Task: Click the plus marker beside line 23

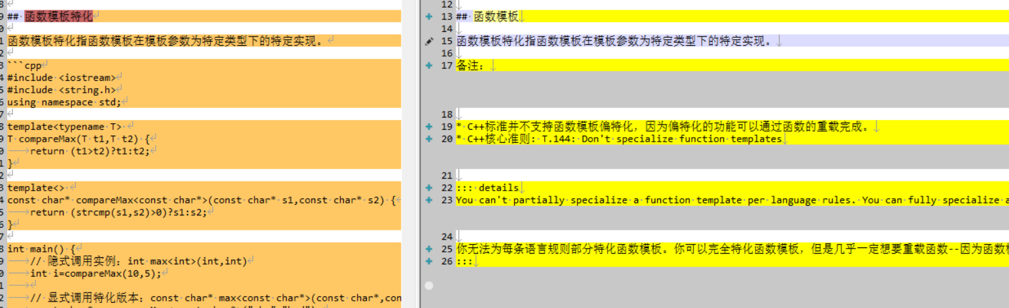Action: pyautogui.click(x=429, y=200)
